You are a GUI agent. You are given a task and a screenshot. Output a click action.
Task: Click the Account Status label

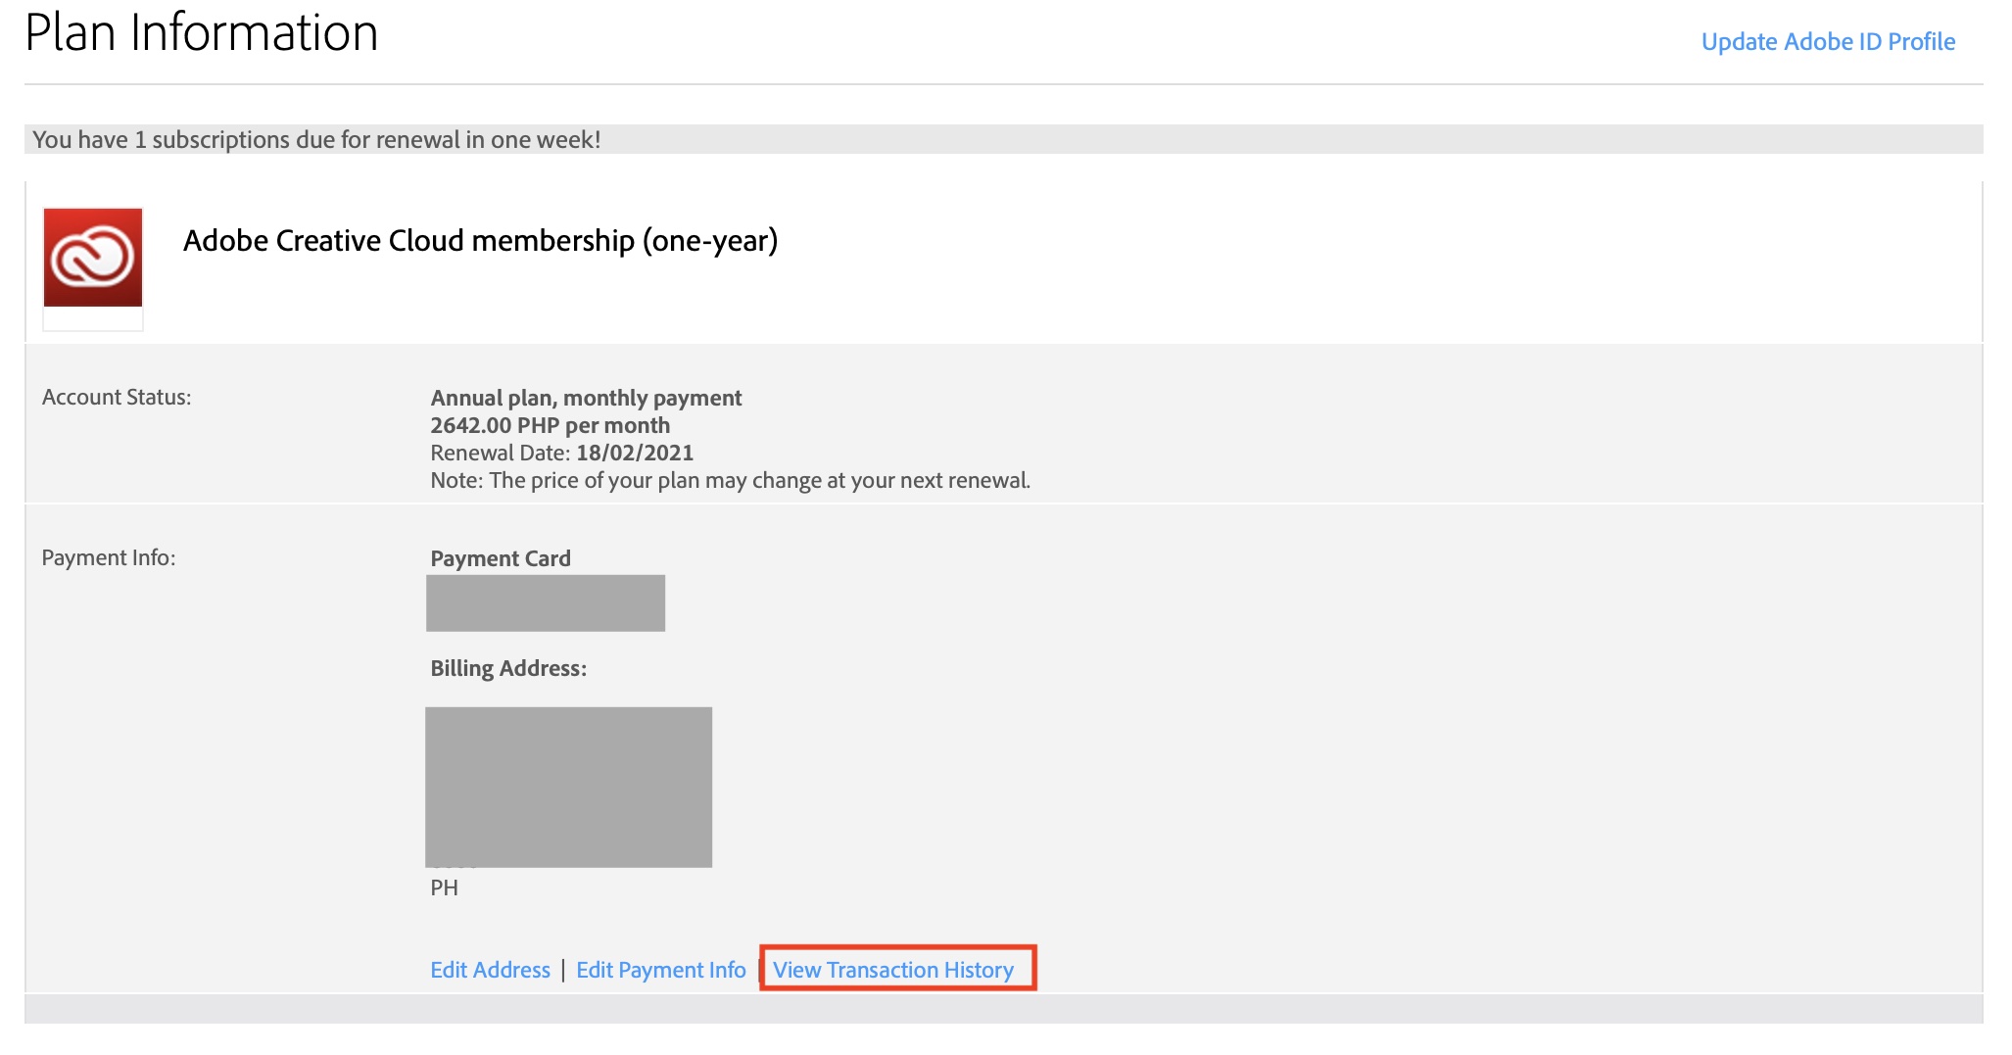click(x=117, y=398)
